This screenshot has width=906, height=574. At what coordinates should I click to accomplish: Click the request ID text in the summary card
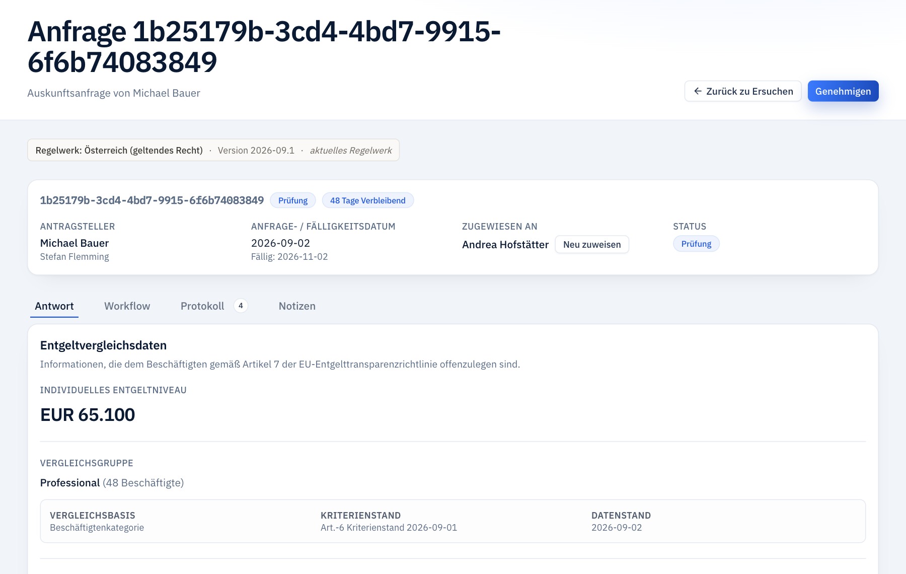pos(152,200)
